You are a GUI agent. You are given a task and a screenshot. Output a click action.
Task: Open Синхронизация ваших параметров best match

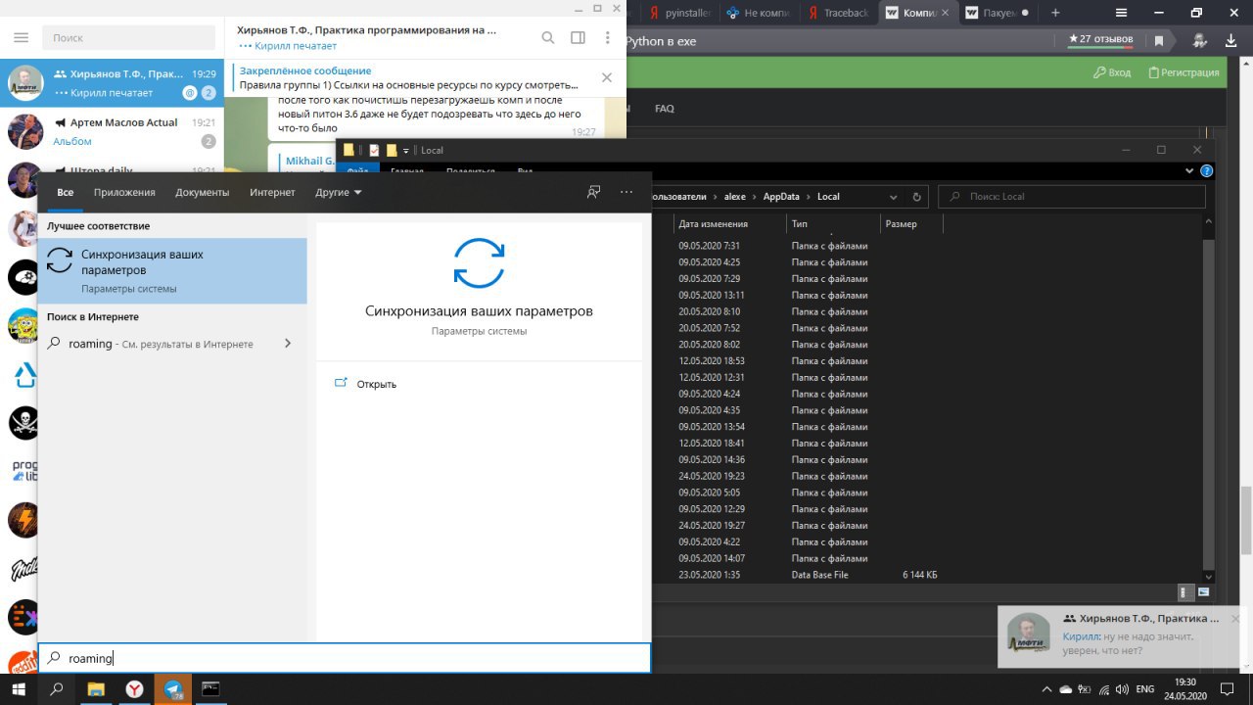coord(172,270)
